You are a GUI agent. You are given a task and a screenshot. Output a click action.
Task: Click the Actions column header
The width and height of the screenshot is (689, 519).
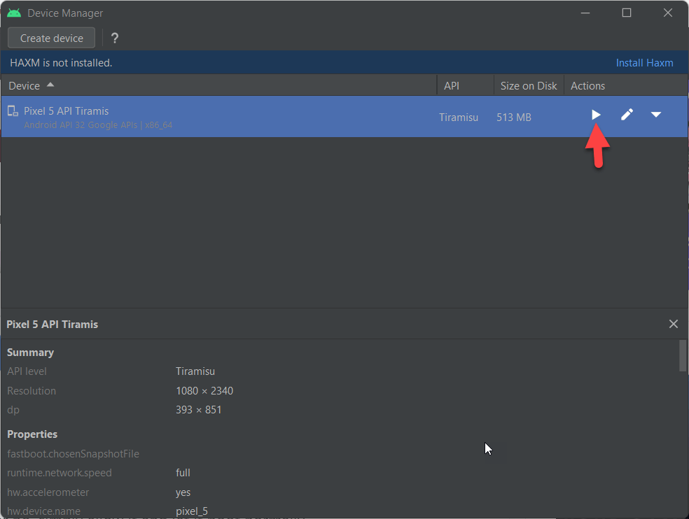587,85
